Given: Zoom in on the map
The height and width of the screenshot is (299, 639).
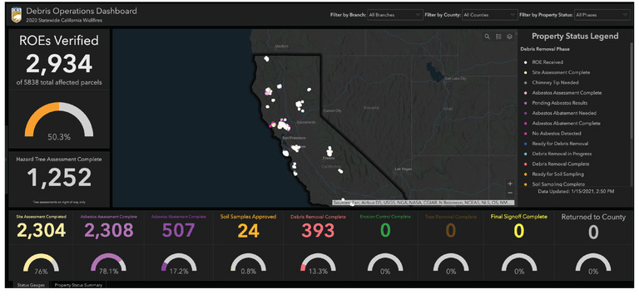Looking at the screenshot, I should [x=510, y=184].
